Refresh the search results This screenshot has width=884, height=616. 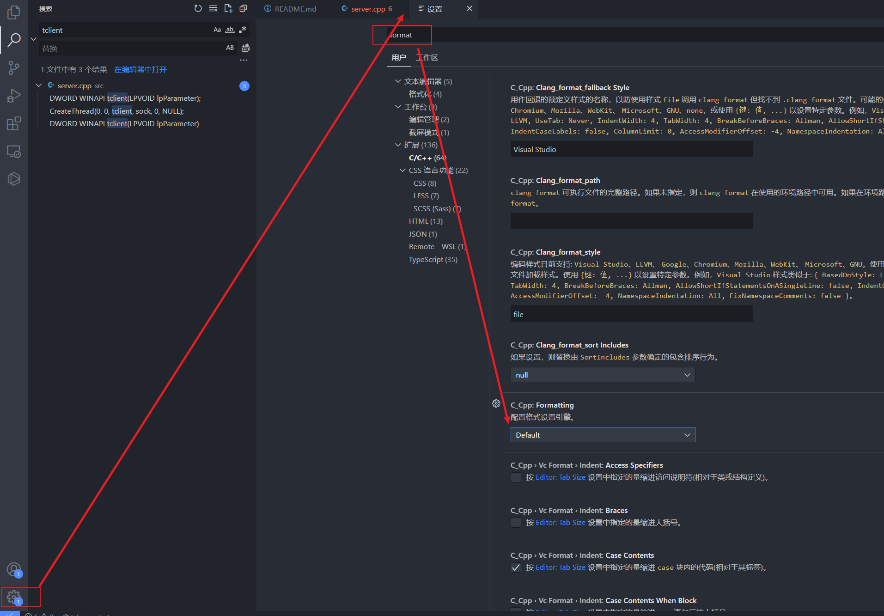click(198, 8)
